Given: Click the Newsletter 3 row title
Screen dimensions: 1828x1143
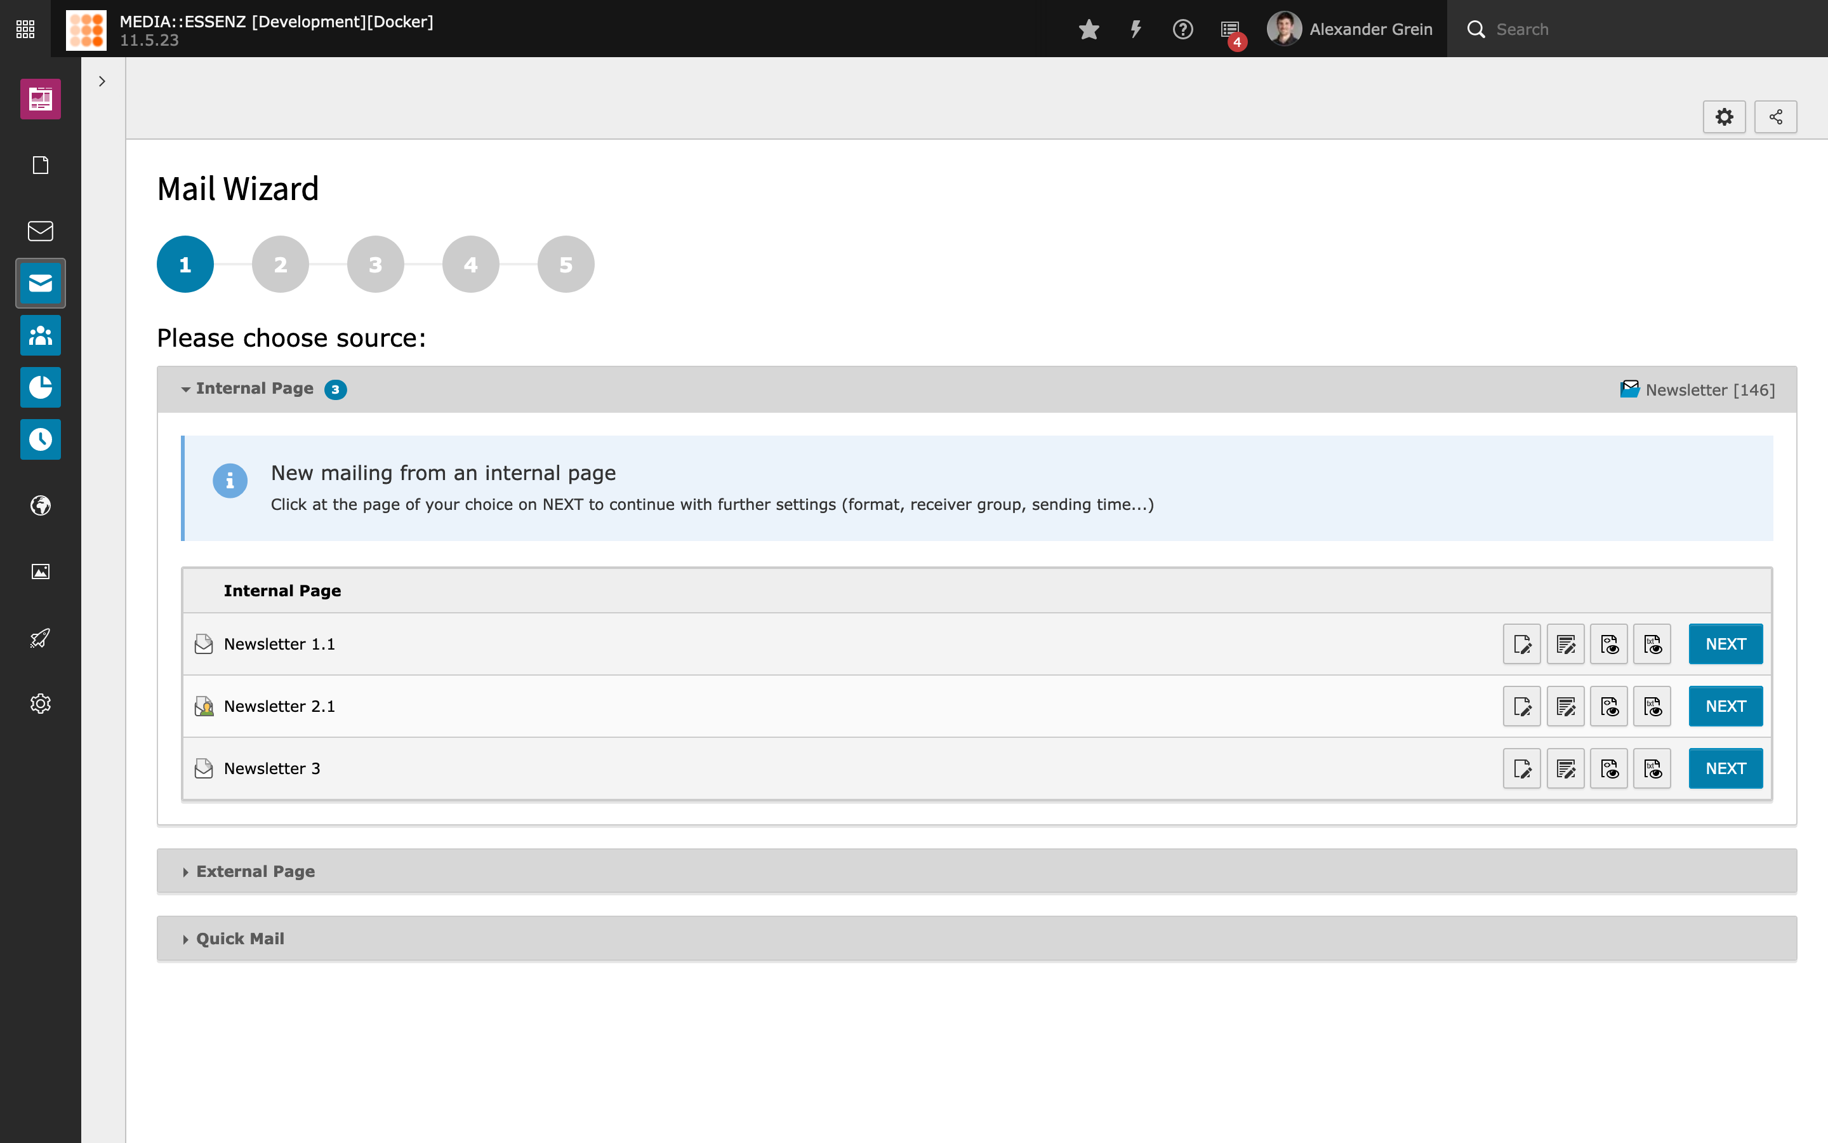Looking at the screenshot, I should (x=272, y=768).
